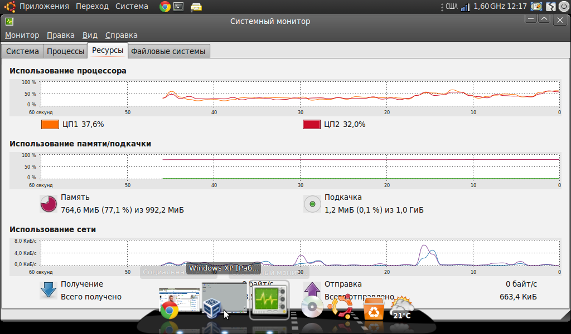Click the System Monitor window title icon

(x=9, y=22)
